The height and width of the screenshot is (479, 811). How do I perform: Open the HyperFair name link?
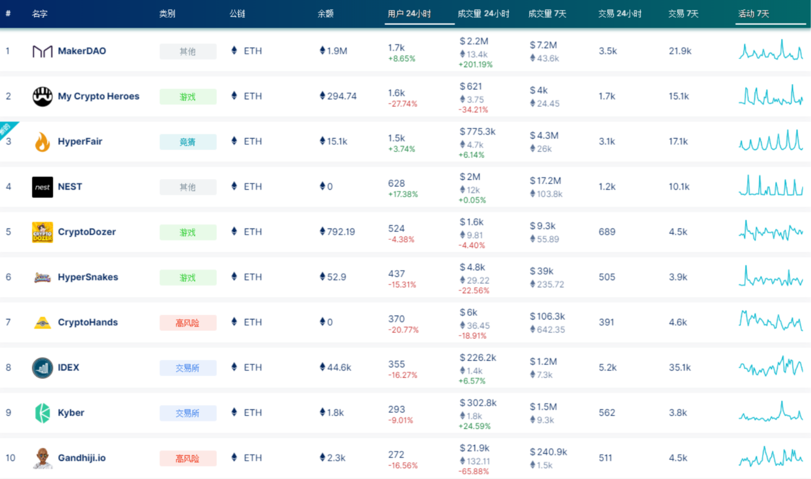click(x=80, y=141)
